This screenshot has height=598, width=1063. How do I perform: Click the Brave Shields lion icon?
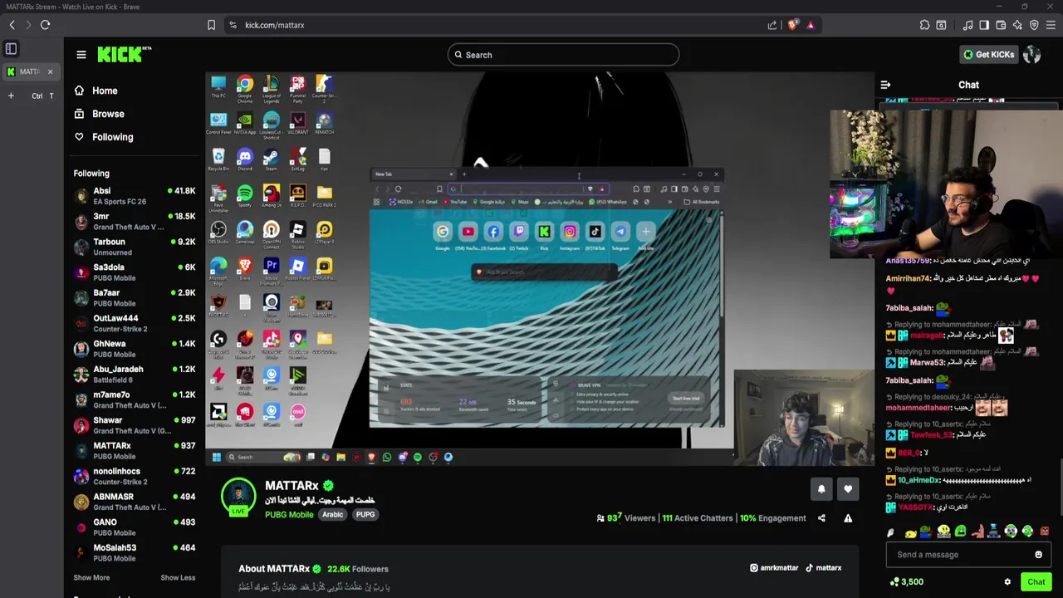pyautogui.click(x=792, y=25)
